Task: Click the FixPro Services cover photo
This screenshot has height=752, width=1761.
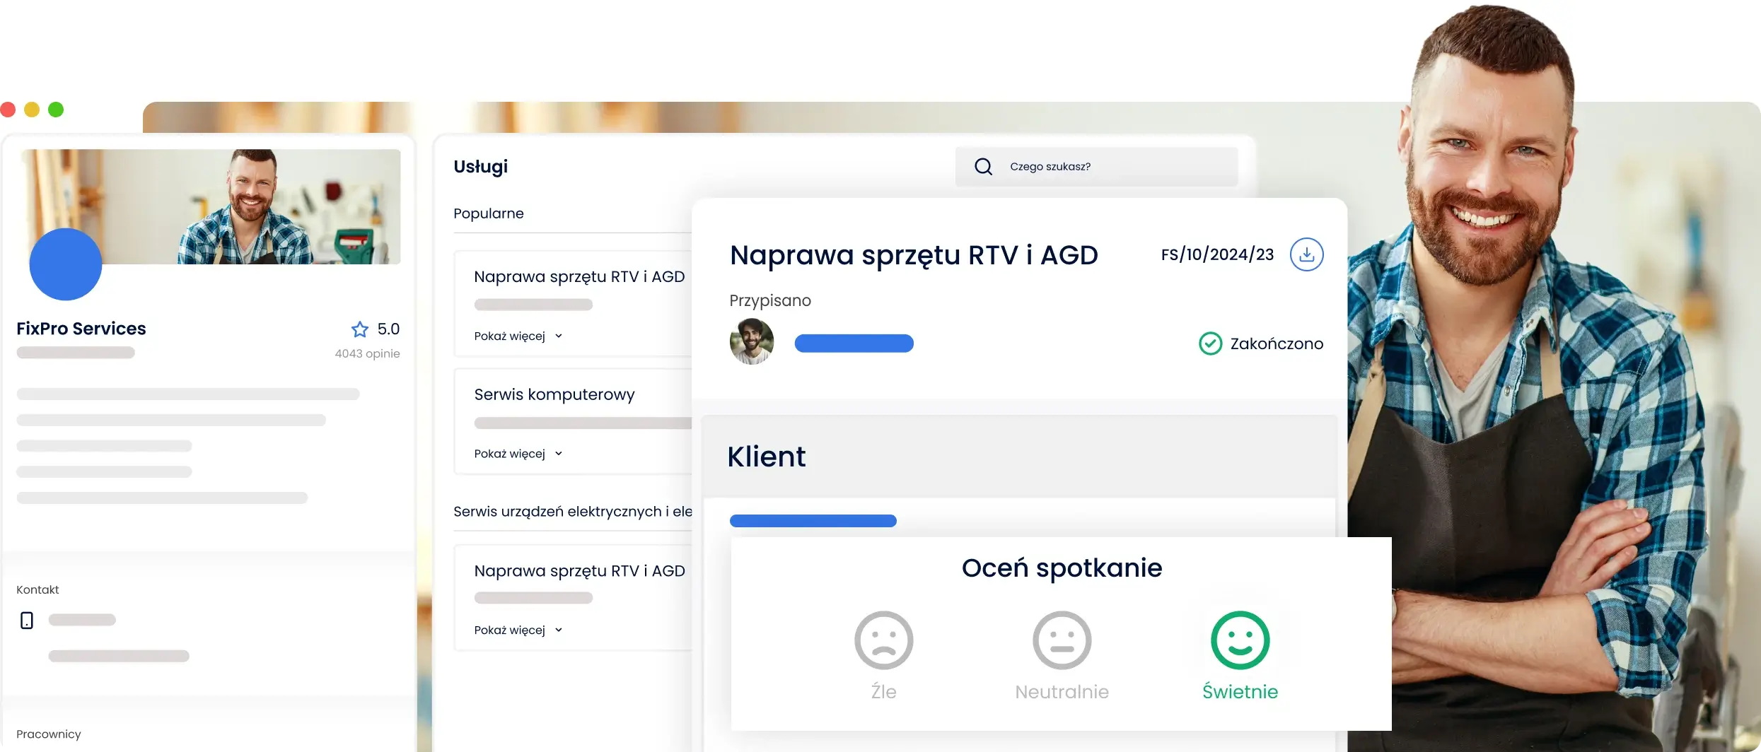Action: click(211, 206)
